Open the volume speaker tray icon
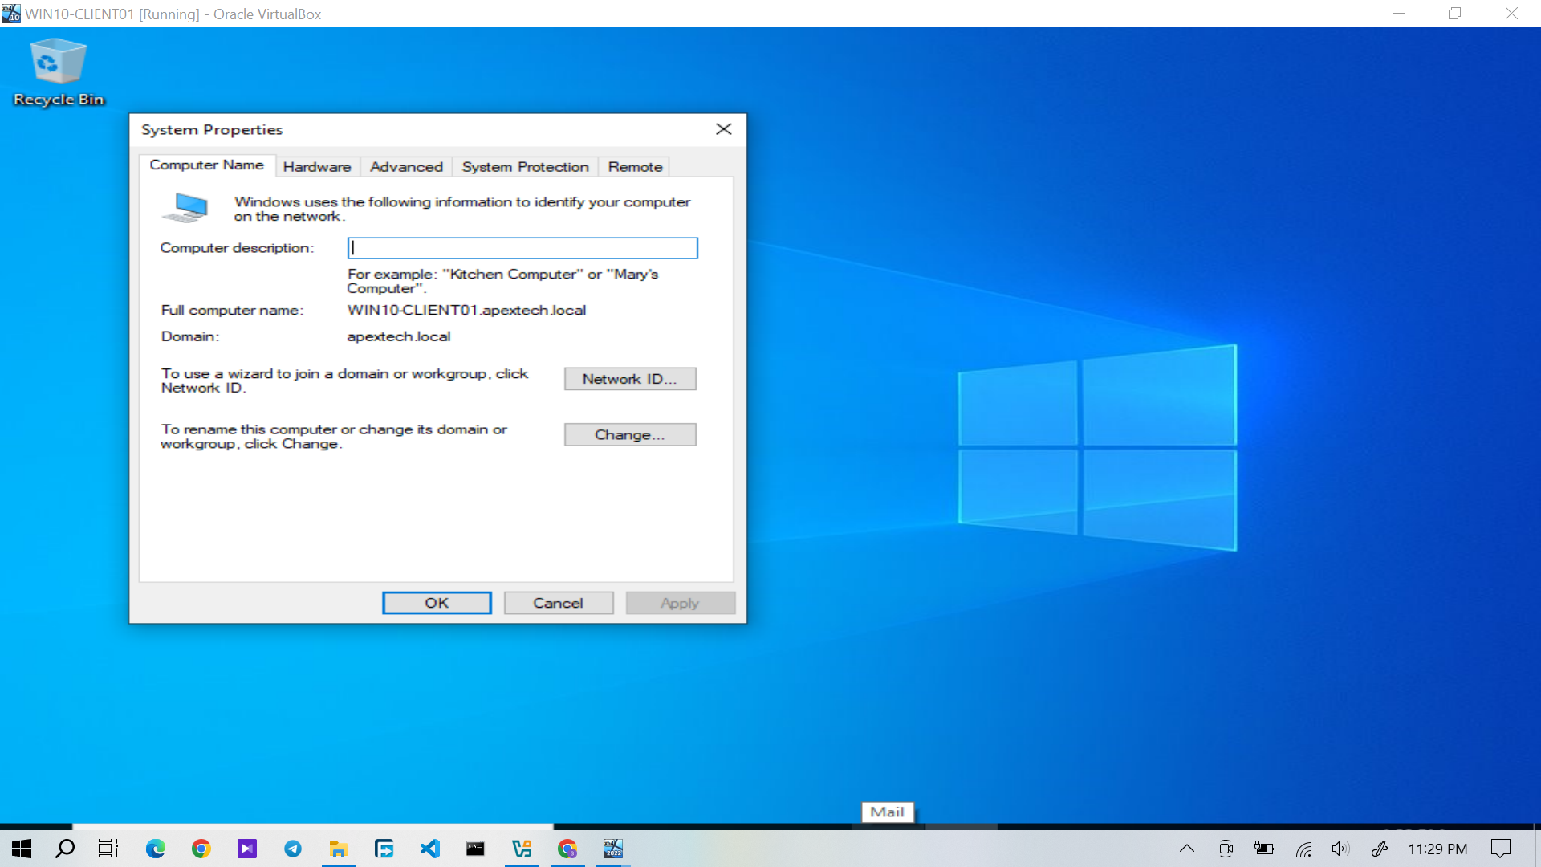The image size is (1541, 867). (1340, 849)
